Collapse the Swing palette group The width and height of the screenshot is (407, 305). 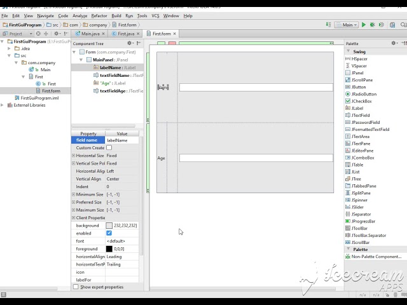(348, 51)
